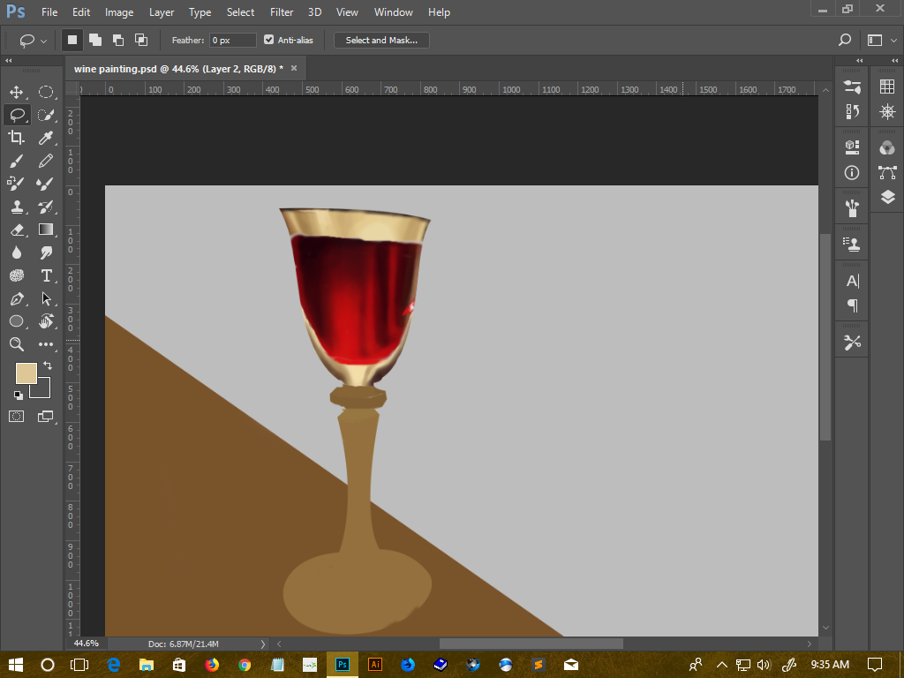904x678 pixels.
Task: Open the Layer menu
Action: click(x=162, y=12)
